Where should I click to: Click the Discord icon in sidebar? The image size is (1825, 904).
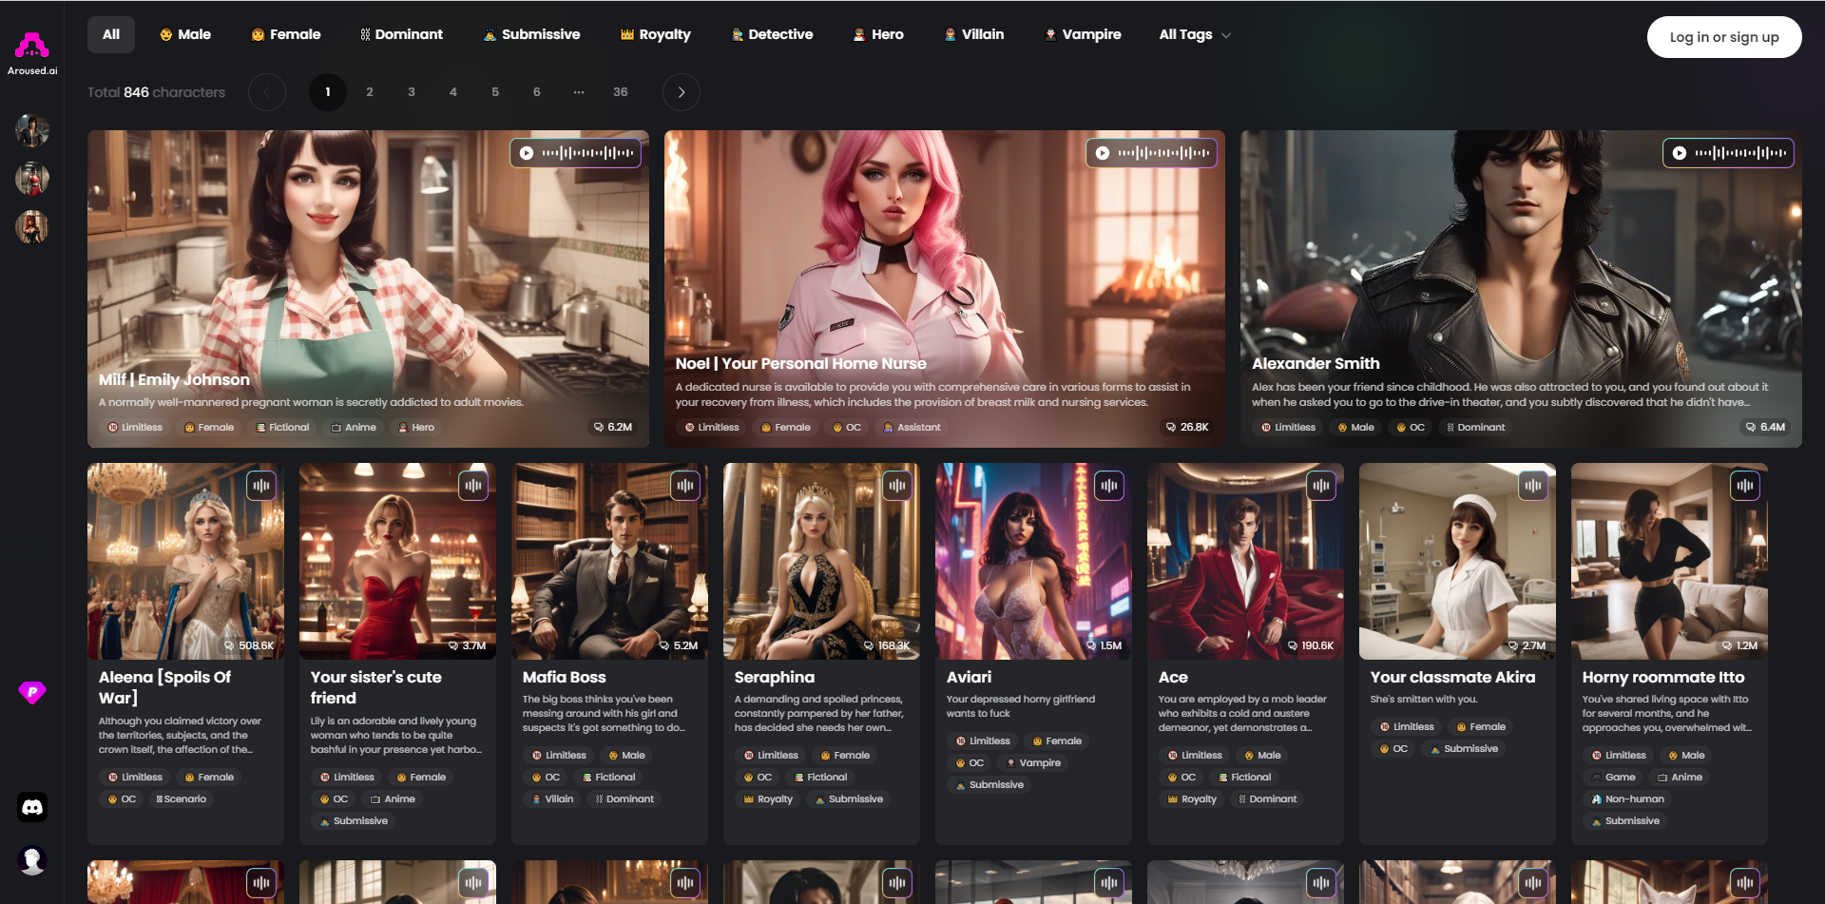point(32,807)
